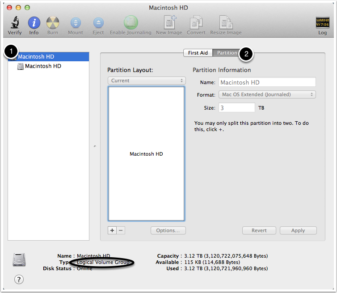The width and height of the screenshot is (337, 293).
Task: Click the Used 3.12 TB value text
Action: [x=226, y=268]
